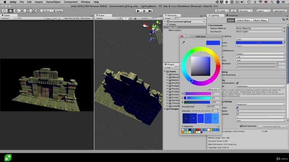Select the combined Transform tool
This screenshot has width=289, height=162.
33,11
